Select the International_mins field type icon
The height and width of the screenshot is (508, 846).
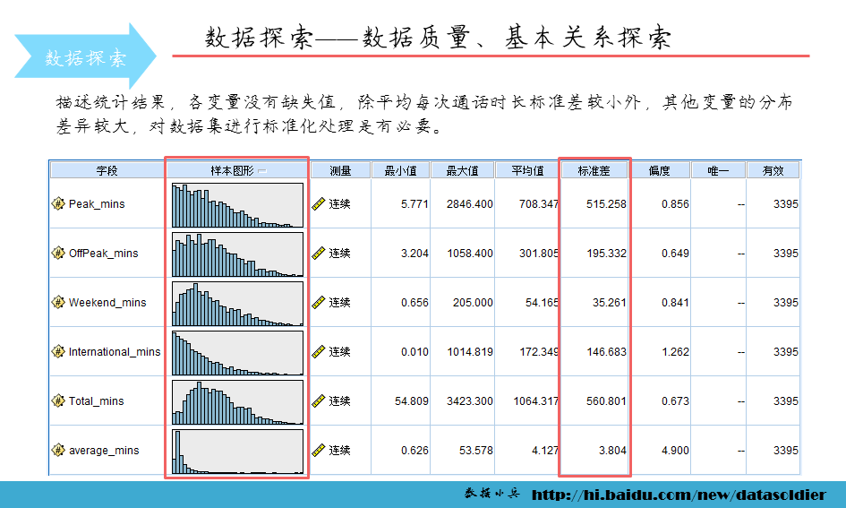point(58,352)
